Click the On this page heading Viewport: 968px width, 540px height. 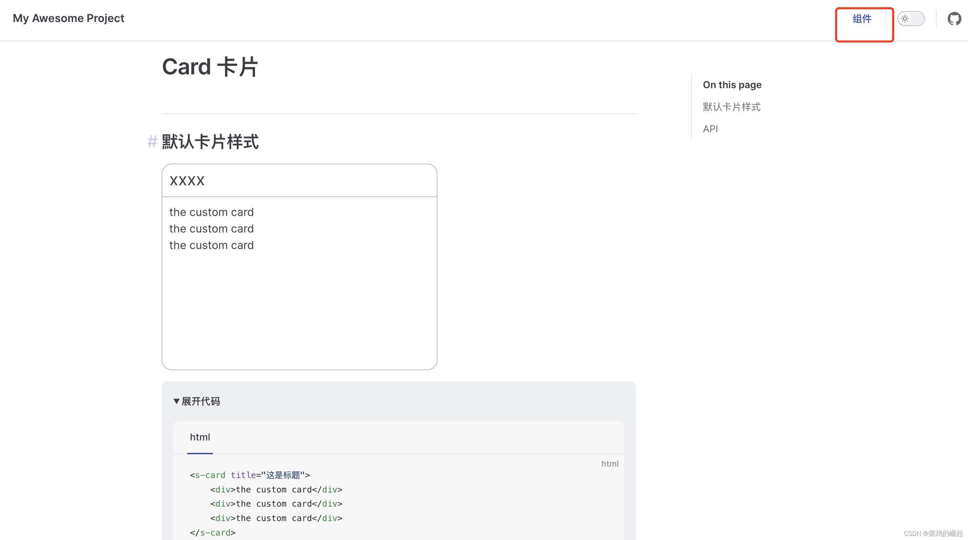(732, 85)
